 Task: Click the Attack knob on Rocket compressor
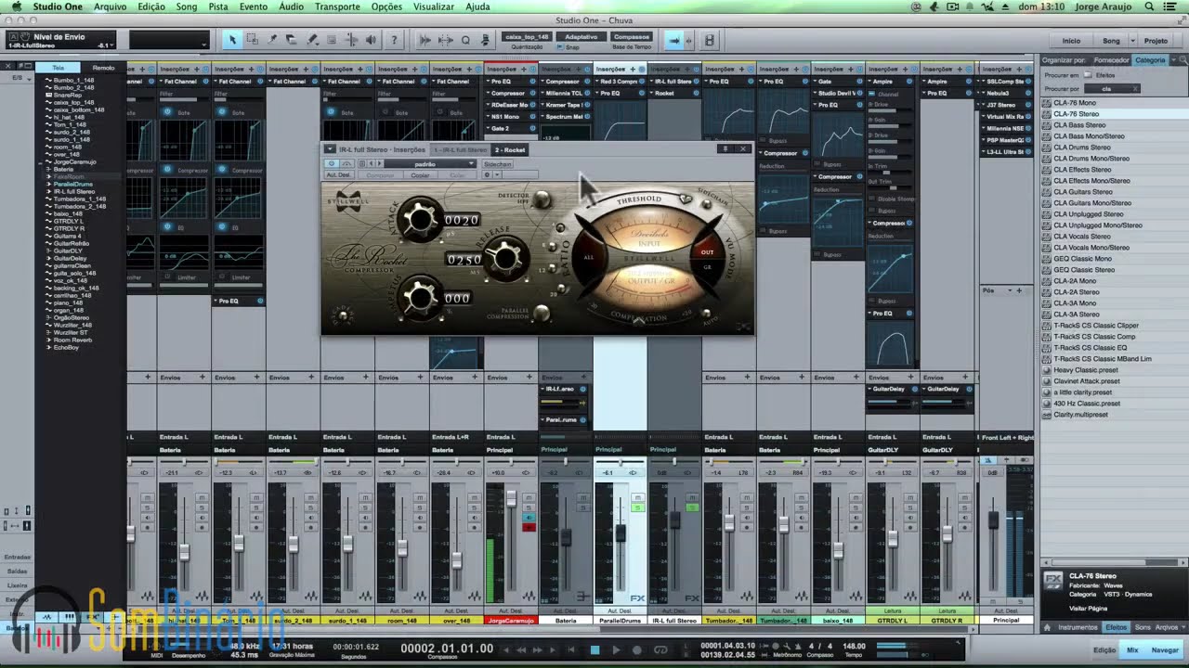pos(421,220)
